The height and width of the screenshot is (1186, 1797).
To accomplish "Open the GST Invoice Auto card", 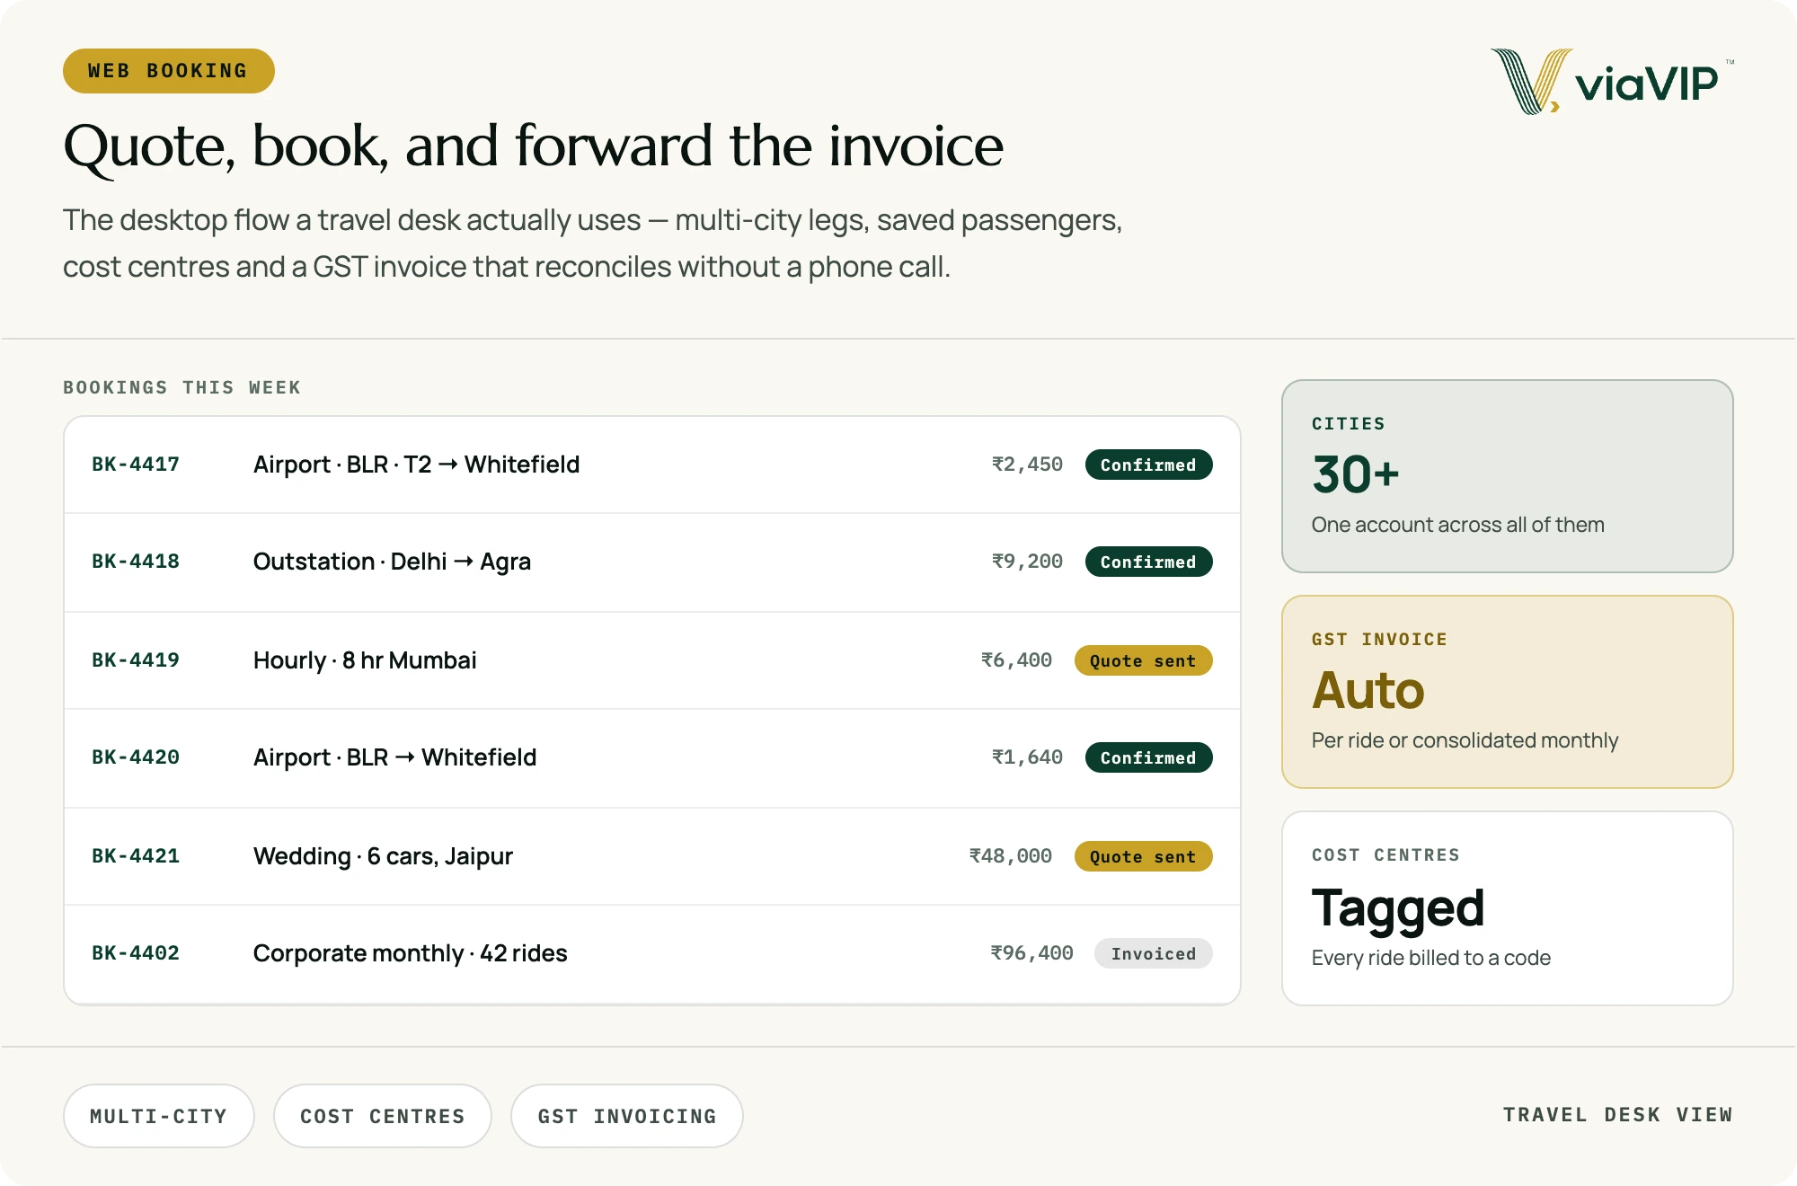I will click(x=1508, y=692).
